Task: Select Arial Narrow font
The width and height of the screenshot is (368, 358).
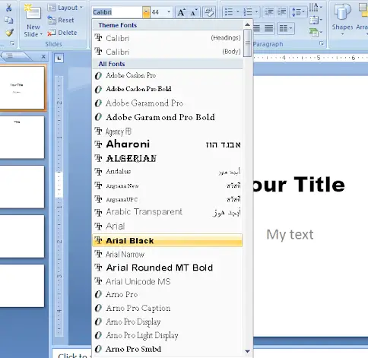Action: click(167, 254)
